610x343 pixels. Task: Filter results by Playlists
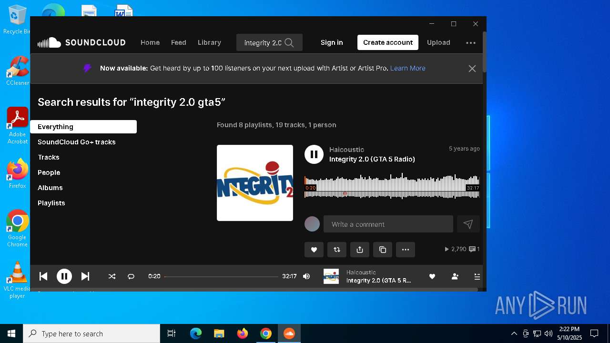[51, 203]
